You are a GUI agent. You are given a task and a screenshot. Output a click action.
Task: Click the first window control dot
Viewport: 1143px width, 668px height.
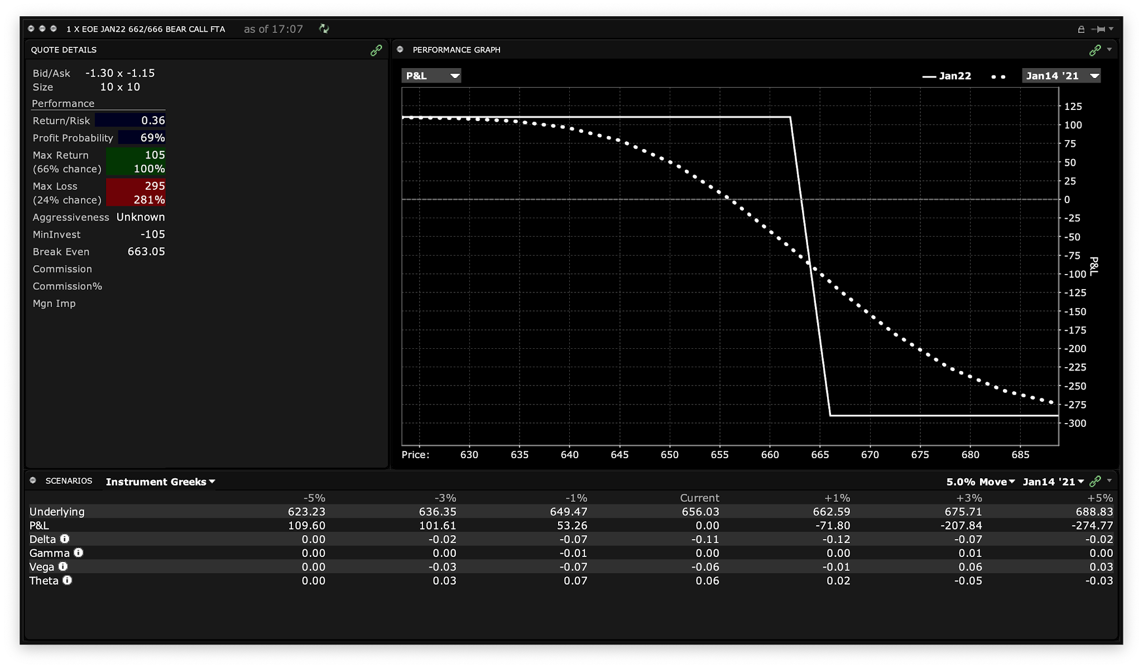click(31, 28)
